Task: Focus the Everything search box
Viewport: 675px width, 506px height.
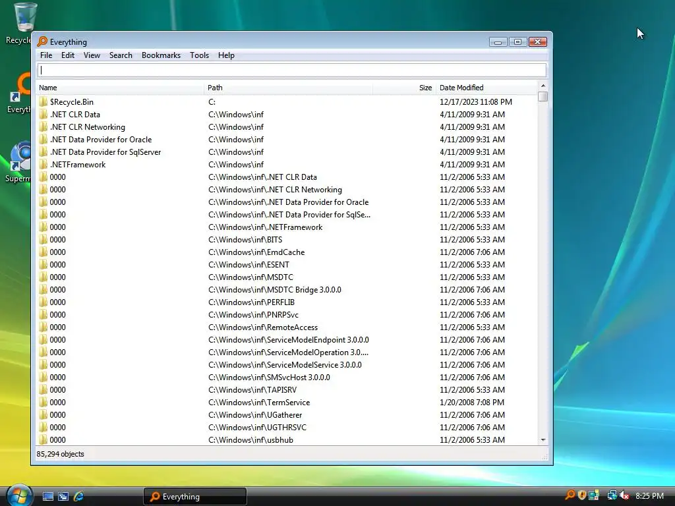Action: 292,70
